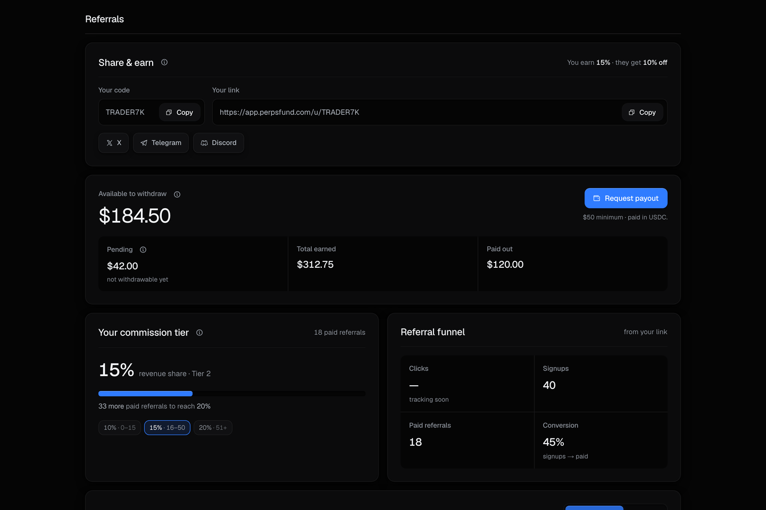Share referral via Discord
The image size is (766, 510).
219,143
